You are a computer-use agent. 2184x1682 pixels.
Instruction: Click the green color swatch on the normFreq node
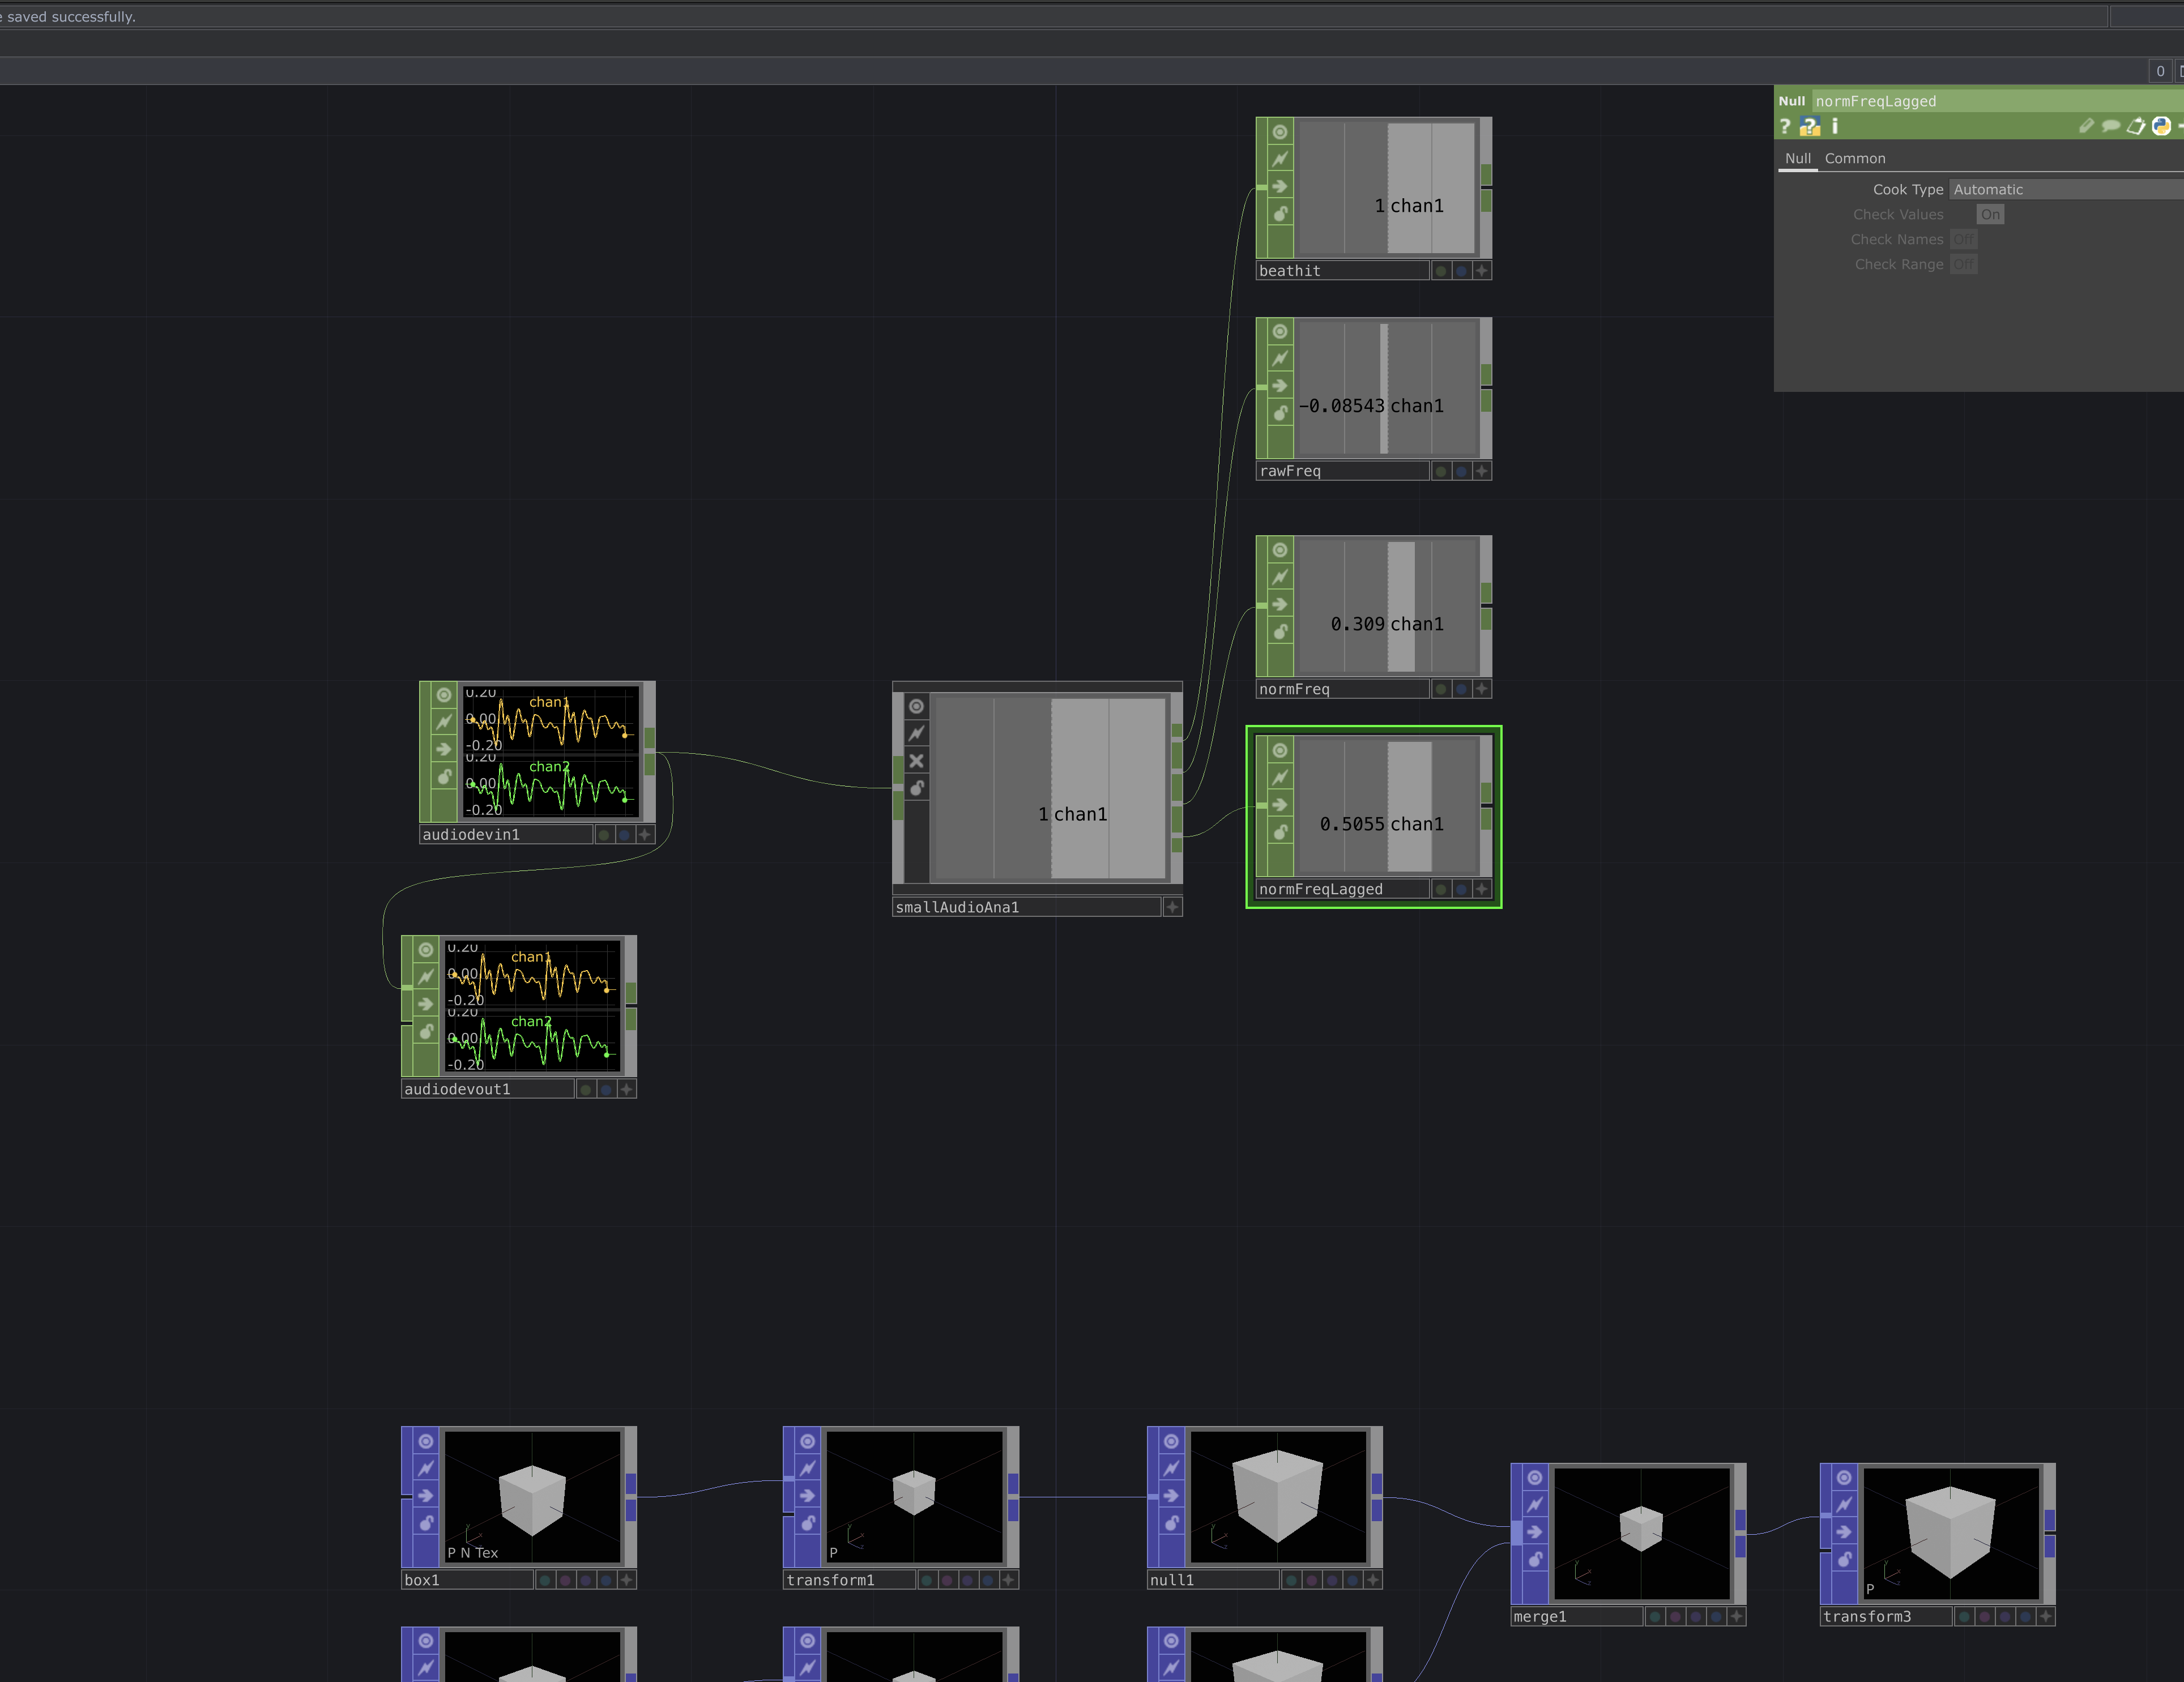tap(1441, 689)
